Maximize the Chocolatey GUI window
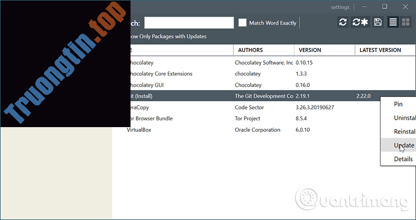Image resolution: width=416 pixels, height=220 pixels. (384, 7)
